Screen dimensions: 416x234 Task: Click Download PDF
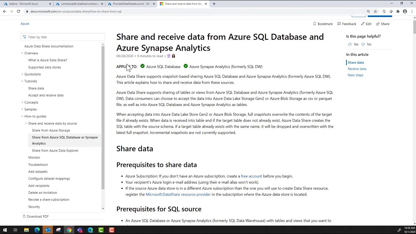tap(35, 216)
